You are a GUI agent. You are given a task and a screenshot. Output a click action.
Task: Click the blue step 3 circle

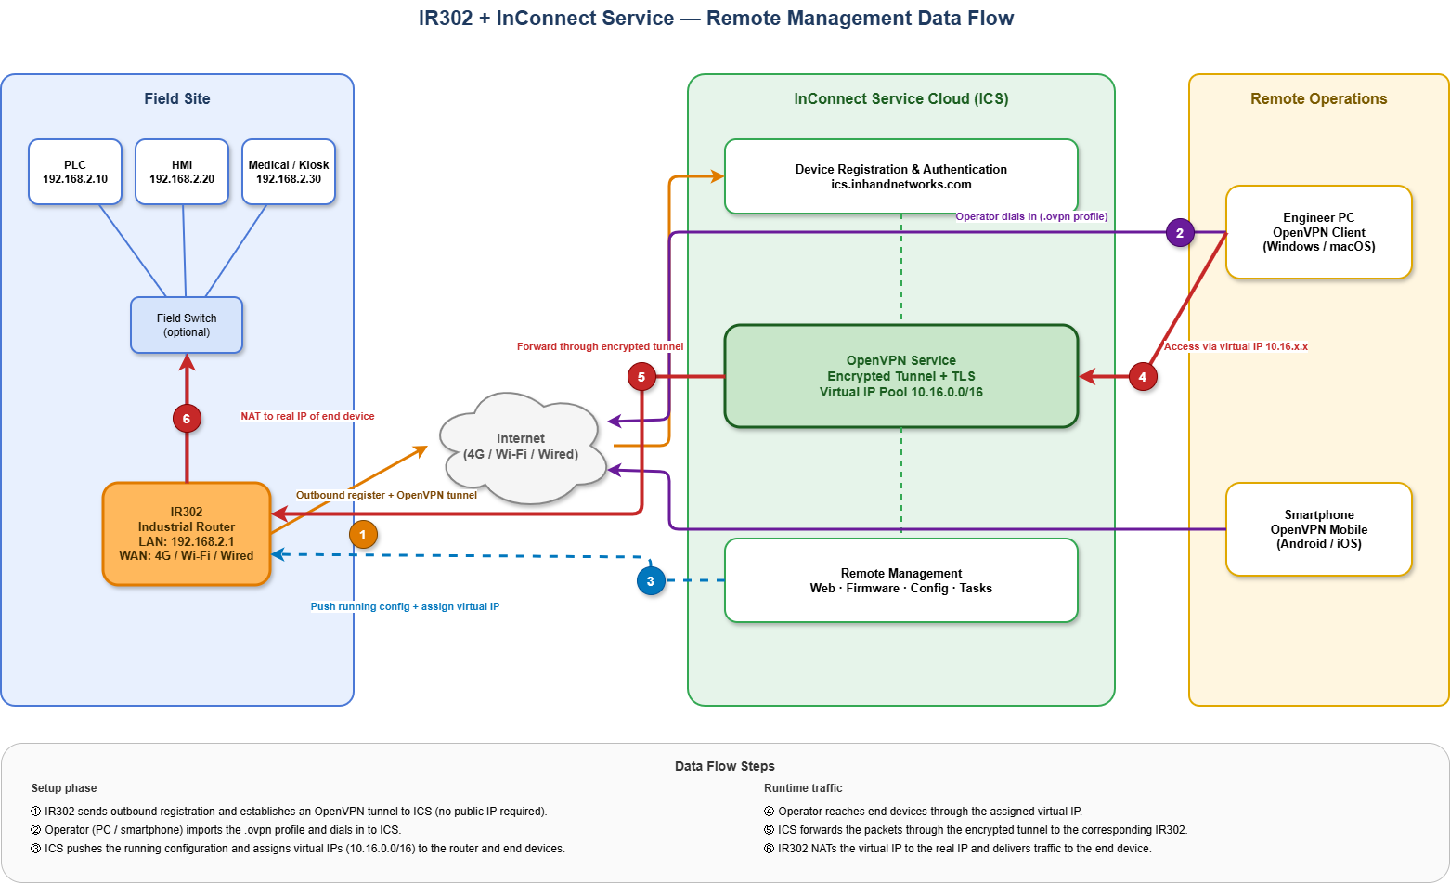pos(651,581)
